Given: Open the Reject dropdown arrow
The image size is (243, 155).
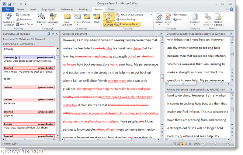Looking at the screenshot, I should pos(168,25).
